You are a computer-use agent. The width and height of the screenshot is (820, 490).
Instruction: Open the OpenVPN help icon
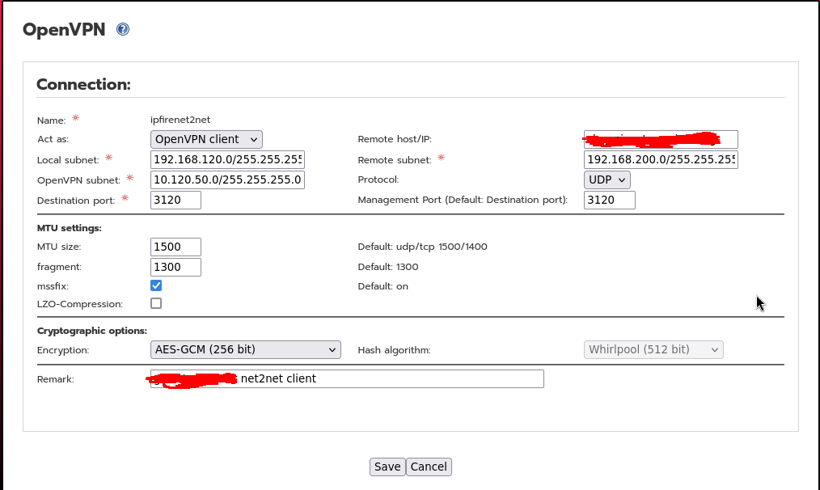point(123,29)
